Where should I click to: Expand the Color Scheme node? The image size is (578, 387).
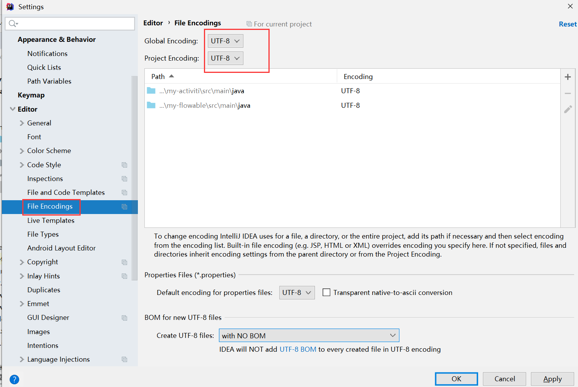point(22,151)
